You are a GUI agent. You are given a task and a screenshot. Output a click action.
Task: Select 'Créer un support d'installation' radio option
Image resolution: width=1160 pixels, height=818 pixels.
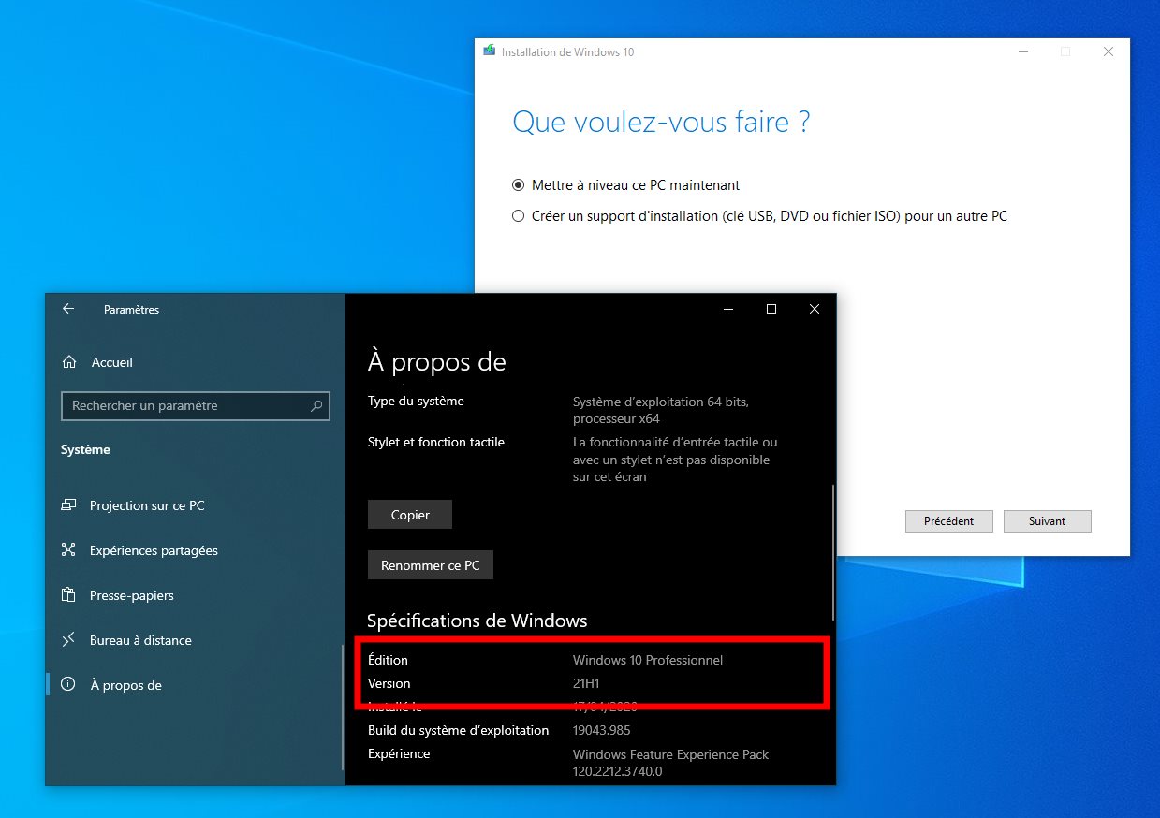click(x=759, y=216)
